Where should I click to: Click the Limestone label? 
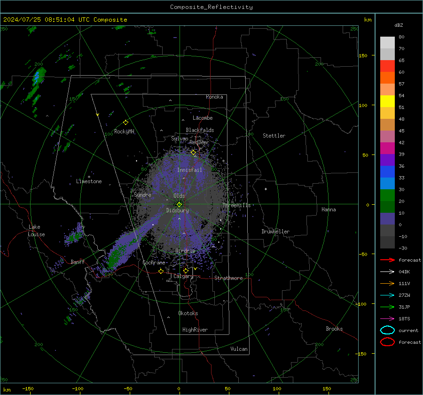pos(89,181)
